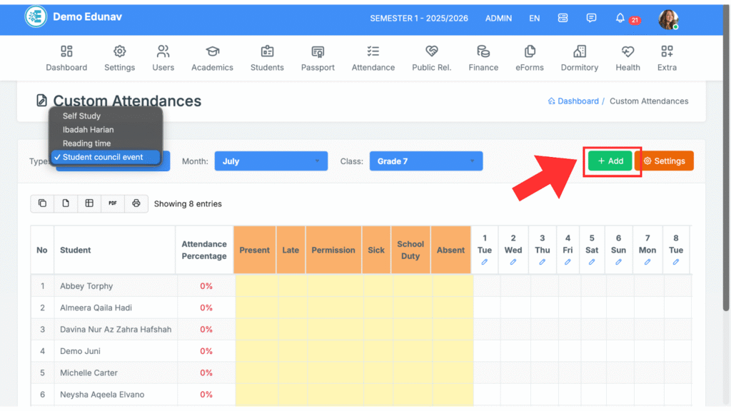
Task: Click the Excel spreadsheet export icon
Action: (89, 203)
